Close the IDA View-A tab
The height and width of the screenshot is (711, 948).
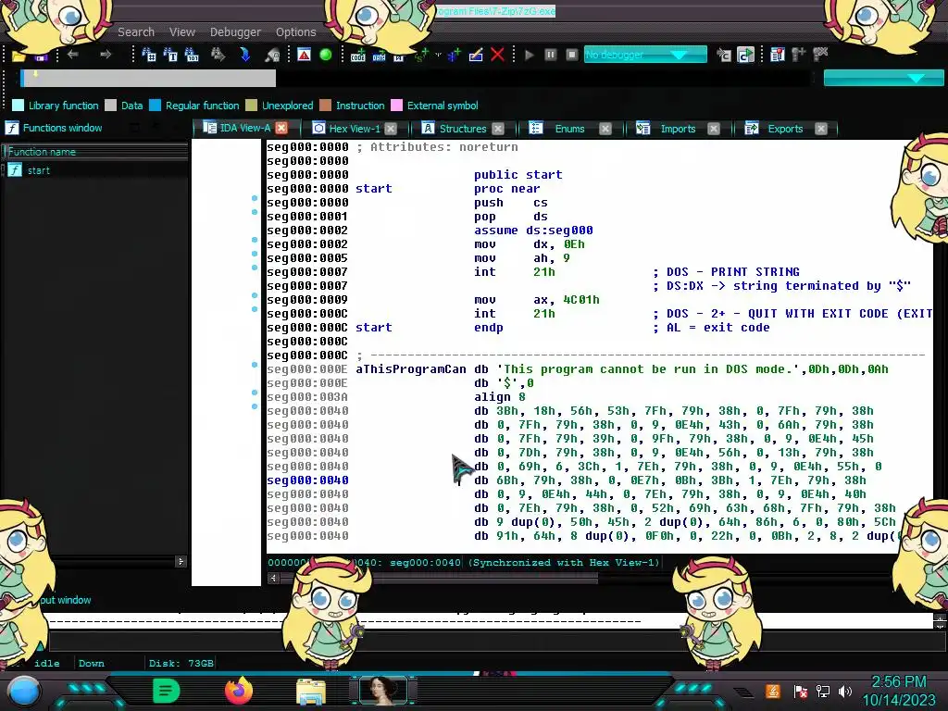coord(281,128)
